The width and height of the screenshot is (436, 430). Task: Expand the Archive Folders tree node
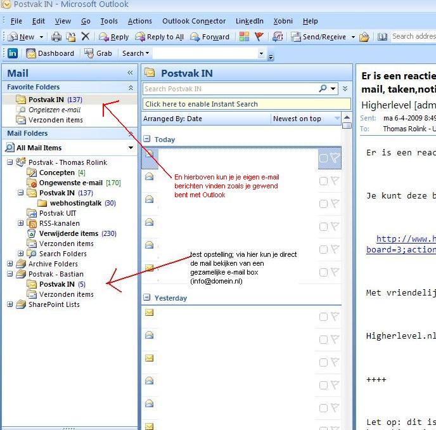click(x=10, y=264)
